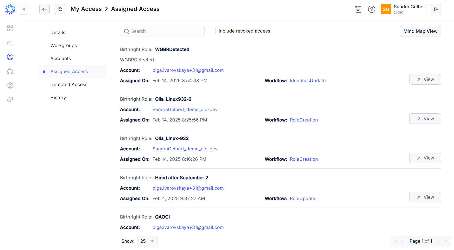Click the WGBRDetected role title
This screenshot has width=454, height=250.
coord(172,49)
